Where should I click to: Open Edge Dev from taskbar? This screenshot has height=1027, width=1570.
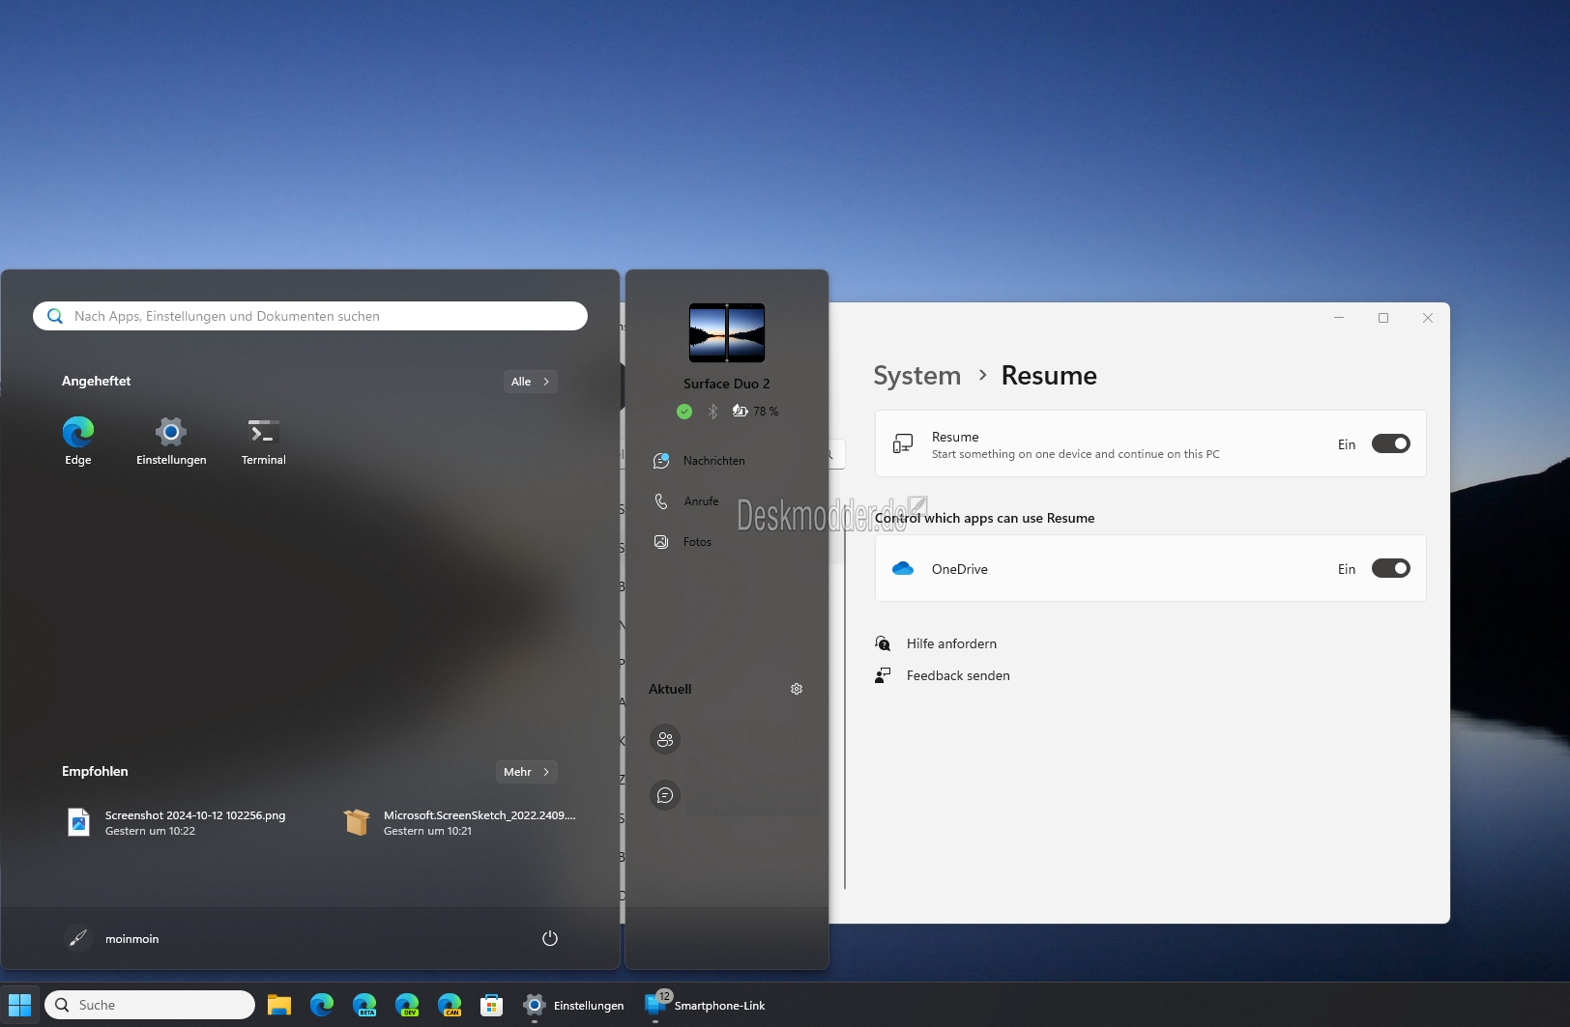tap(407, 1005)
